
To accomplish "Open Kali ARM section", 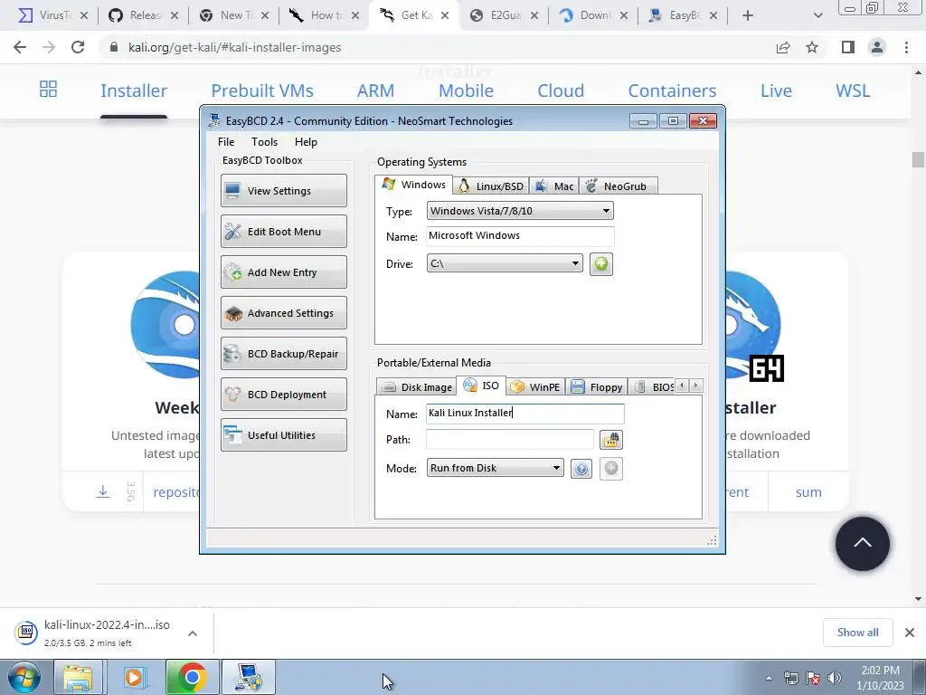I will pyautogui.click(x=375, y=90).
